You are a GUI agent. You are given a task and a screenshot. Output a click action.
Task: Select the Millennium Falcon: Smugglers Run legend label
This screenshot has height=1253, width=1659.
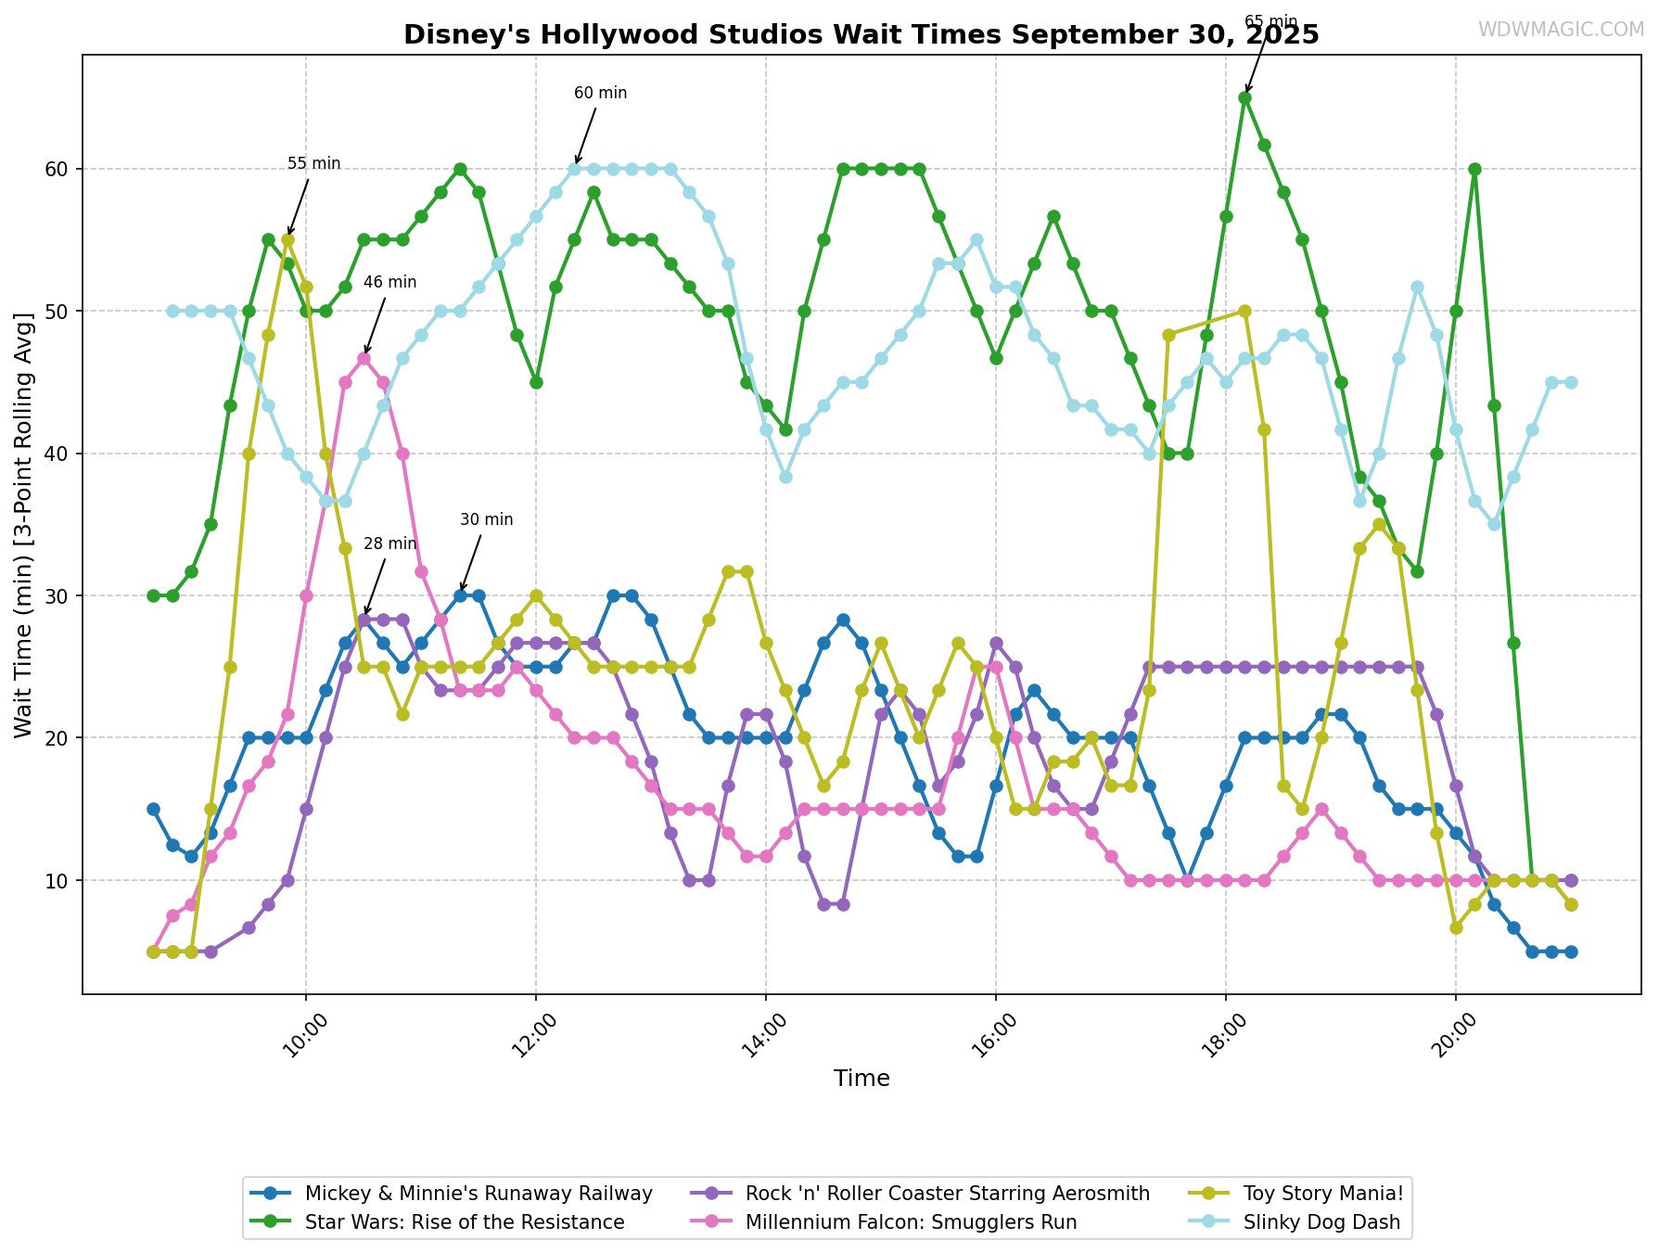click(911, 1222)
